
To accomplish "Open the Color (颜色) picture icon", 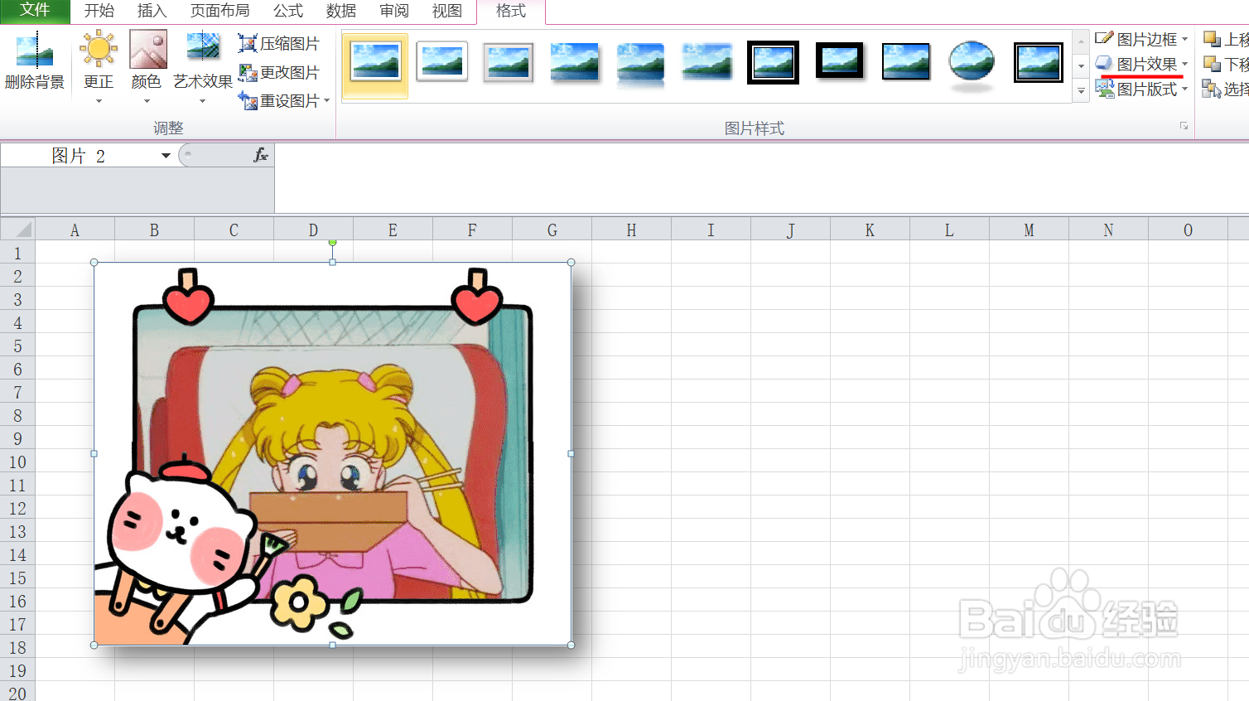I will click(x=147, y=49).
